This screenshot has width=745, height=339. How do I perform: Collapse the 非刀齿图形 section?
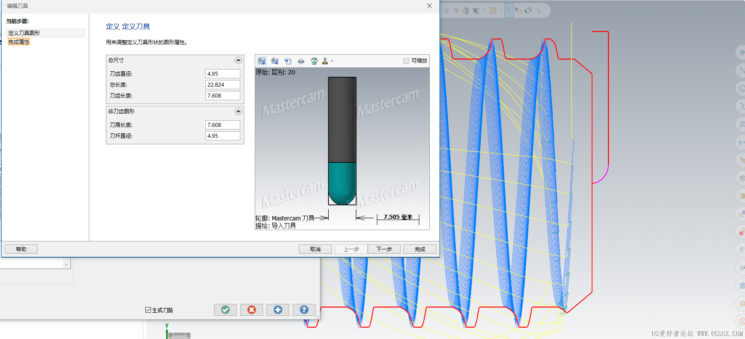[x=238, y=112]
